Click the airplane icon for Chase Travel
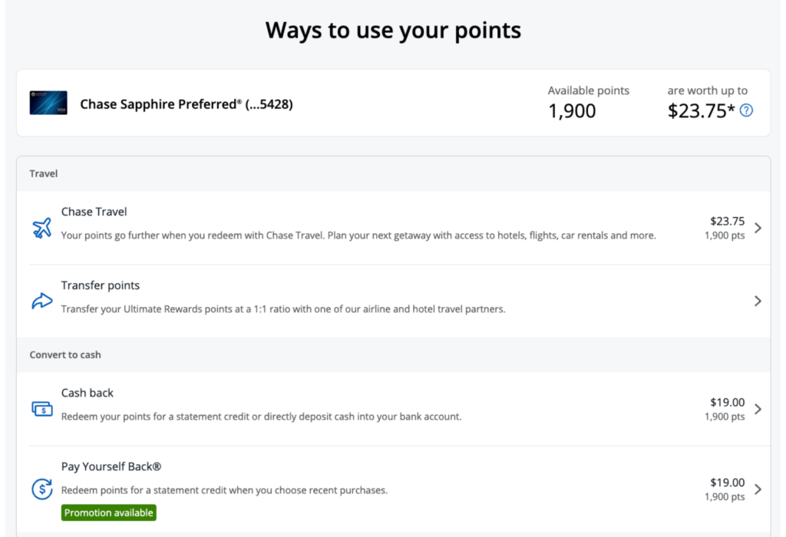Image resolution: width=786 pixels, height=537 pixels. pos(42,228)
